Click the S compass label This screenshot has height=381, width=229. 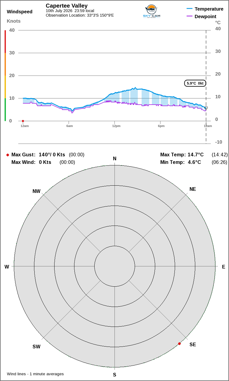click(114, 375)
